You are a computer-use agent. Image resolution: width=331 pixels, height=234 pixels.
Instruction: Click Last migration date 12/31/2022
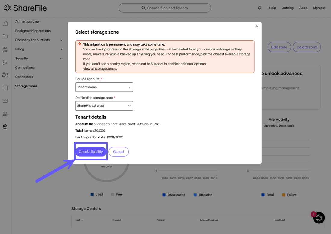pos(99,137)
